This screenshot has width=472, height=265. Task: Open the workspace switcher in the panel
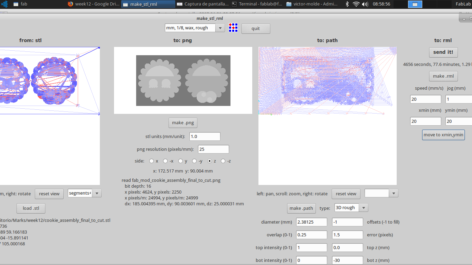[415, 4]
